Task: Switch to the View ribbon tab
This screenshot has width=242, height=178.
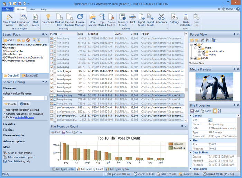Action: click(32, 9)
